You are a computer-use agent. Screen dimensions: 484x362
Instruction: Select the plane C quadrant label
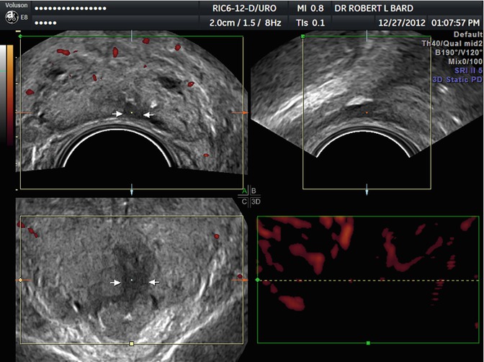[244, 200]
